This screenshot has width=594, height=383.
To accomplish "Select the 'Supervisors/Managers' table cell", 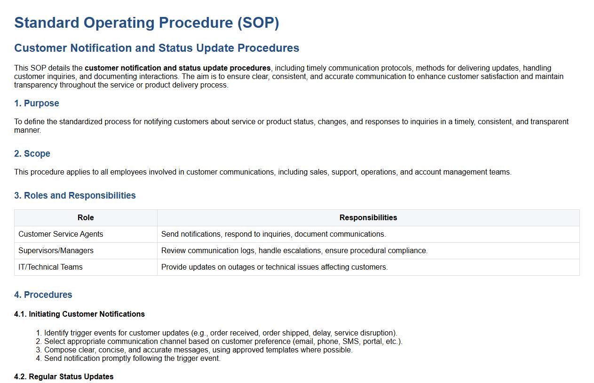I will (56, 250).
